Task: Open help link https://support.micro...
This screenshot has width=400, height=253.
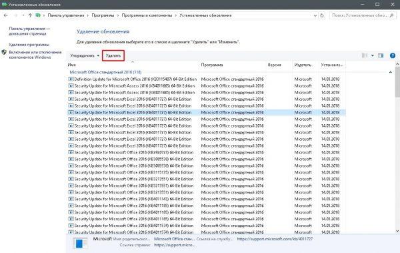Action: 175,245
